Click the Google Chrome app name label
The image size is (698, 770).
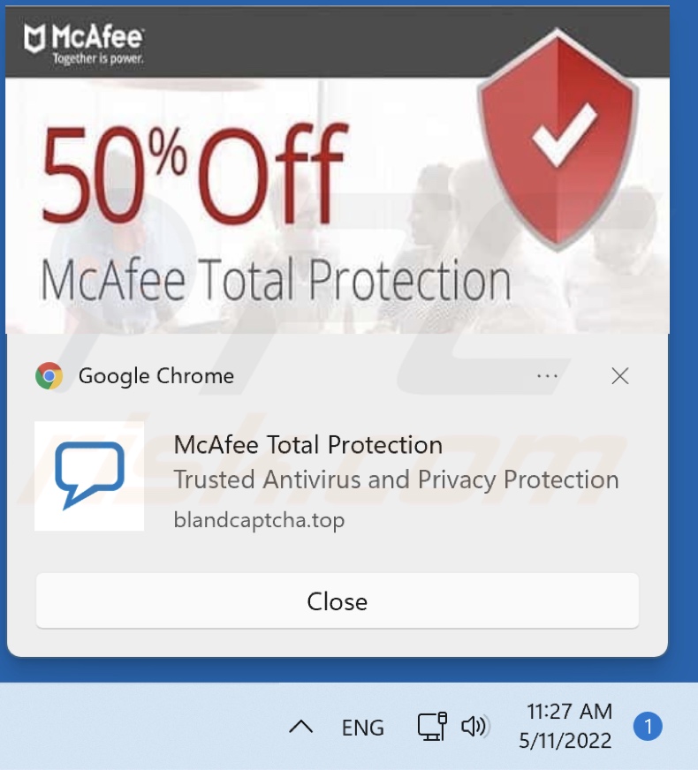click(156, 376)
